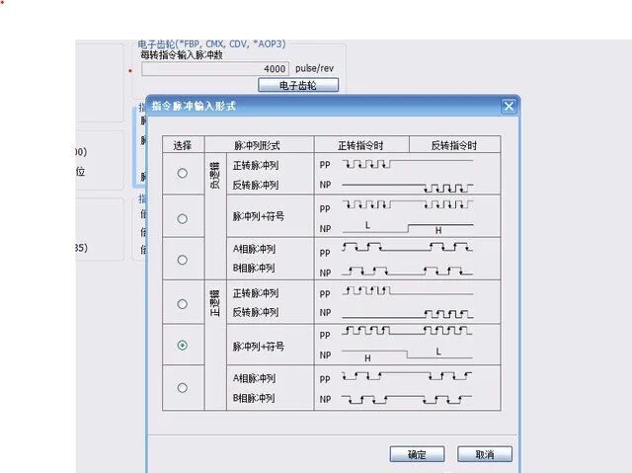Click negative logic A相脉冲列 label
Viewport: 632px width, 473px height.
(x=255, y=249)
